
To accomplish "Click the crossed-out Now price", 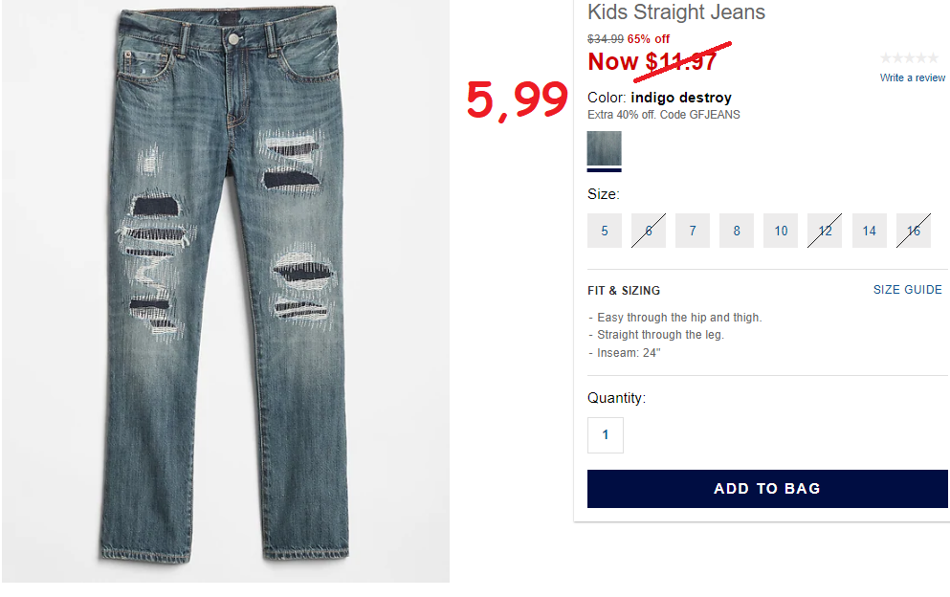I will pos(652,62).
